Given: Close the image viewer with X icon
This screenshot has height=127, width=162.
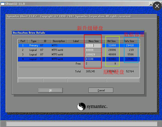Looking at the screenshot, I should (157, 6).
